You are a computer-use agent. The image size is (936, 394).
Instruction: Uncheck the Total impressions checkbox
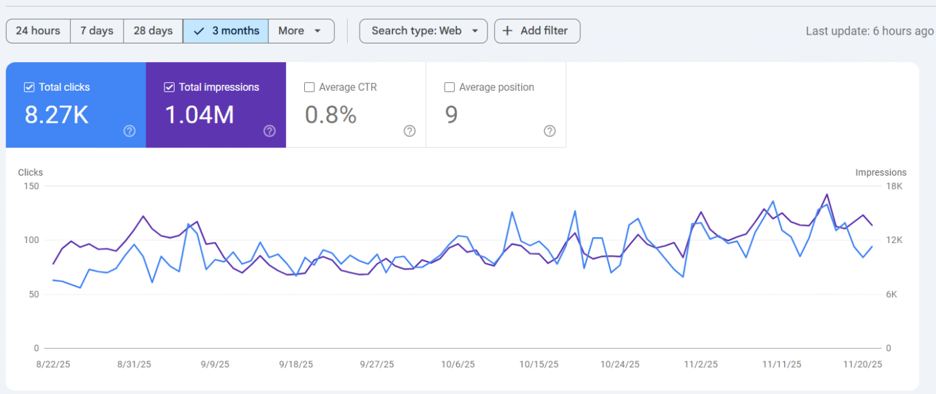point(169,87)
